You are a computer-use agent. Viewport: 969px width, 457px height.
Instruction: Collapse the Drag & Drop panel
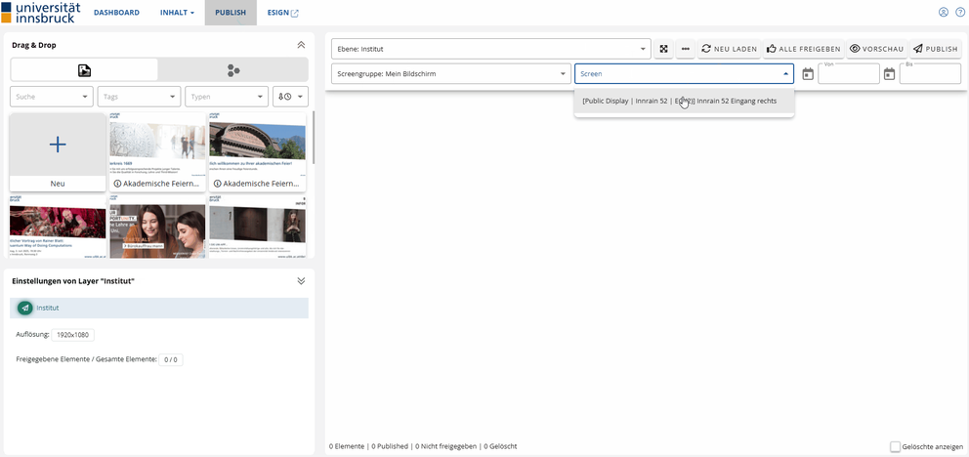click(x=301, y=45)
